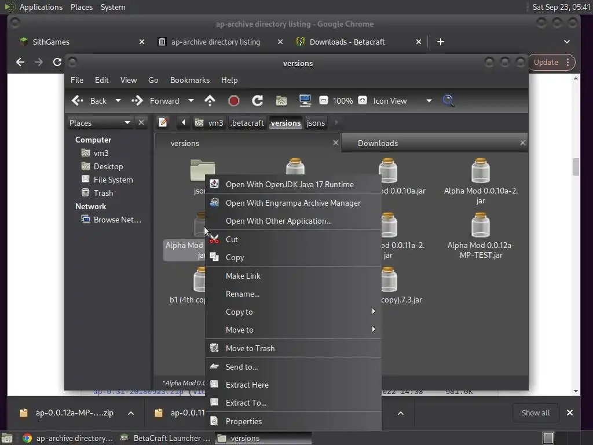593x445 pixels.
Task: Reload the folder with the refresh icon
Action: pyautogui.click(x=258, y=101)
